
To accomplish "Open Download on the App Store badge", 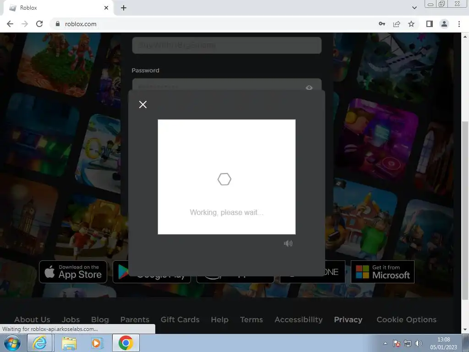I will (x=73, y=272).
